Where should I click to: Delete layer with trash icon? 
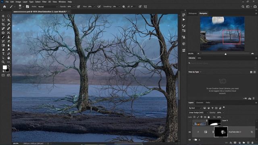coord(252,143)
